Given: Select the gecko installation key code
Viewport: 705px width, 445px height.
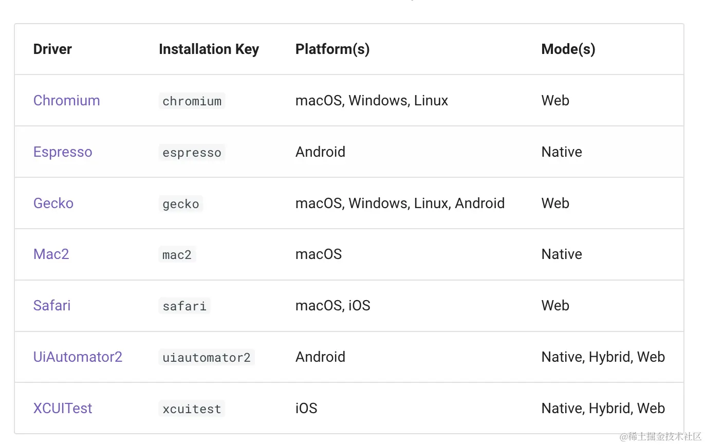Looking at the screenshot, I should [181, 204].
